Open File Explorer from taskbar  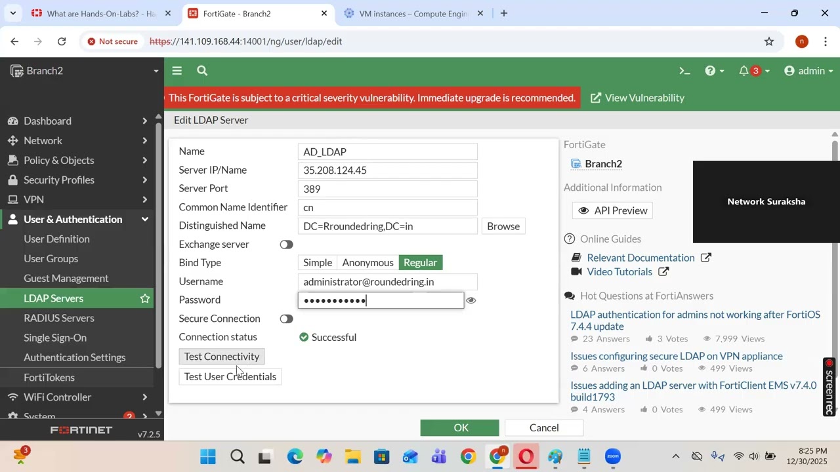(x=352, y=457)
